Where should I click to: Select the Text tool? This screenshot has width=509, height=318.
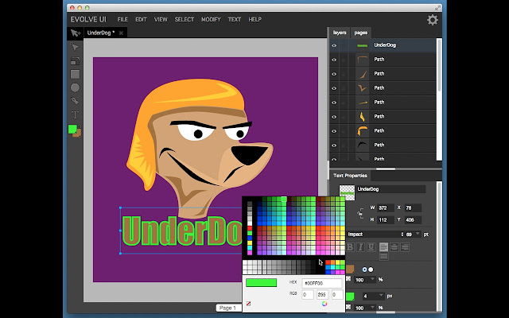click(75, 114)
